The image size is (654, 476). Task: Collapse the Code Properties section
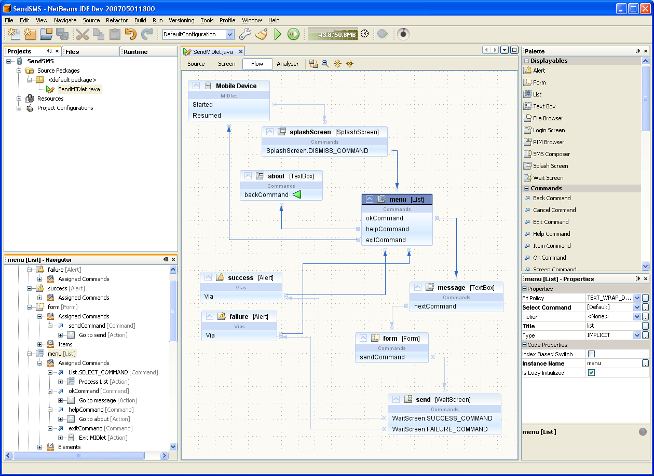(524, 345)
